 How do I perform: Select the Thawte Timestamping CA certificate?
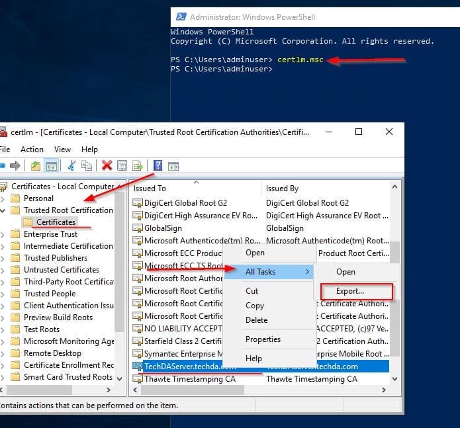pos(189,379)
